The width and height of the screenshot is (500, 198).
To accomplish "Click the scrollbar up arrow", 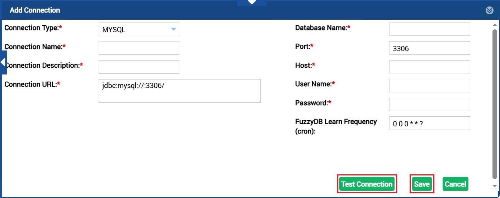I will [x=495, y=24].
